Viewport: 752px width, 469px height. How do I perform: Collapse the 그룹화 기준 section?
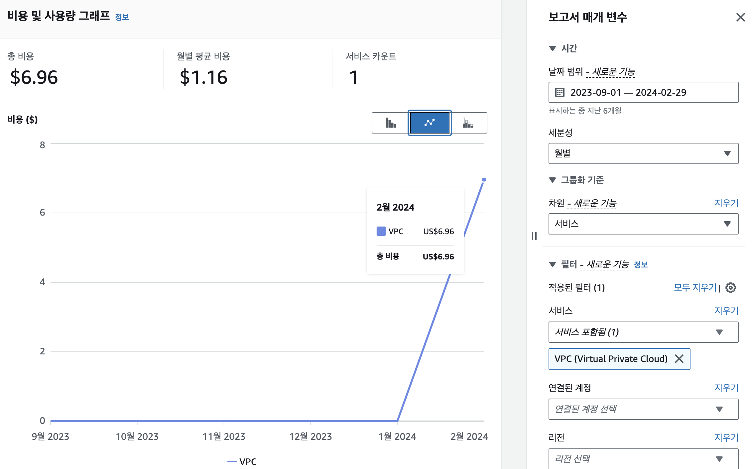(553, 180)
